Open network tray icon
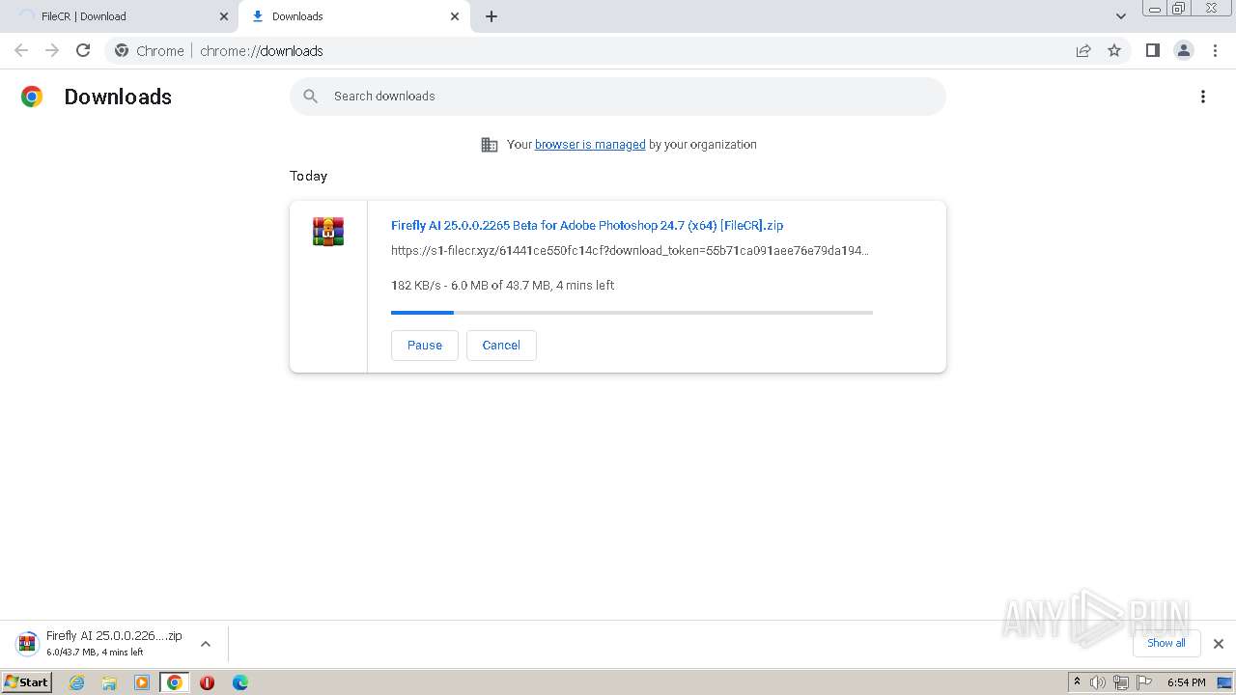1236x695 pixels. tap(1121, 682)
